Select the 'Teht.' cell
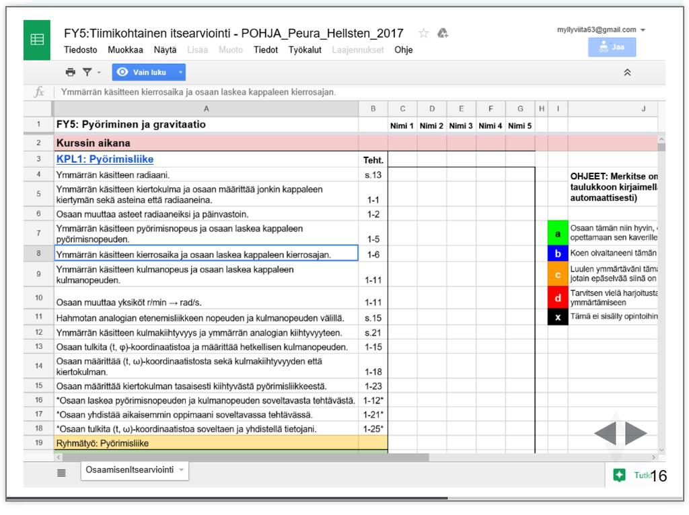The image size is (689, 515). pos(373,159)
